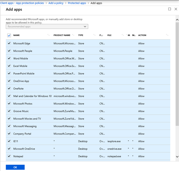Sort the table by NAME column arrows

point(48,35)
